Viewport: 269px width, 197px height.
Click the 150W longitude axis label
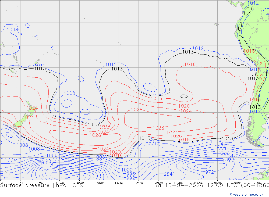point(99,183)
